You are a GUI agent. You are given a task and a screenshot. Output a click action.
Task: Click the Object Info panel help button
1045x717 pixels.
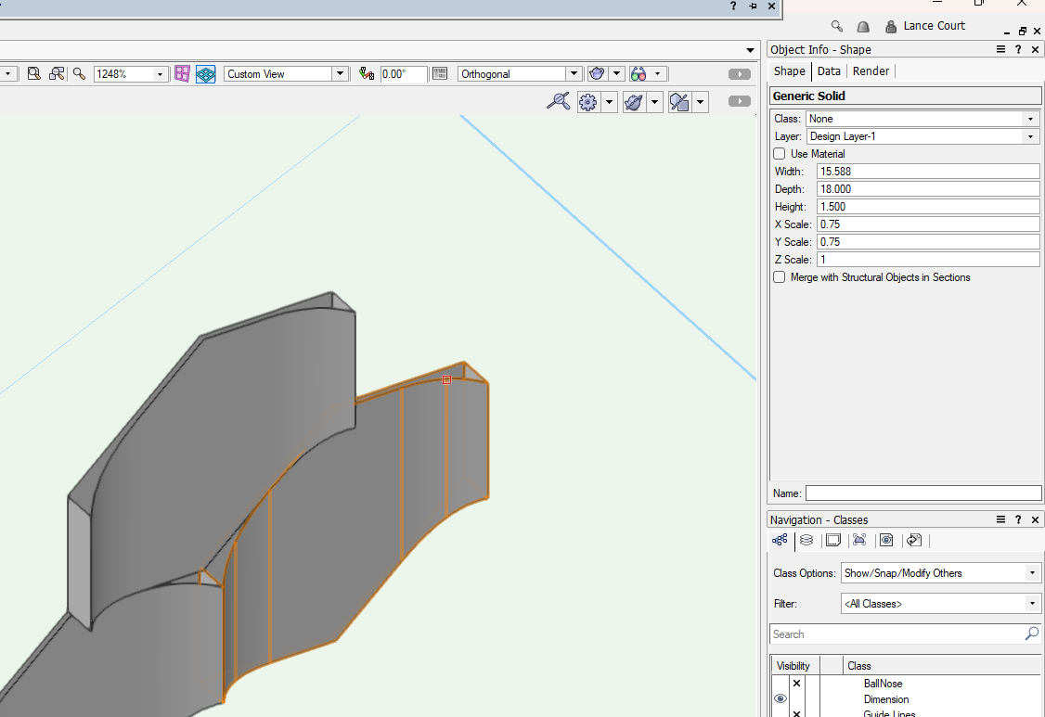pos(1018,49)
